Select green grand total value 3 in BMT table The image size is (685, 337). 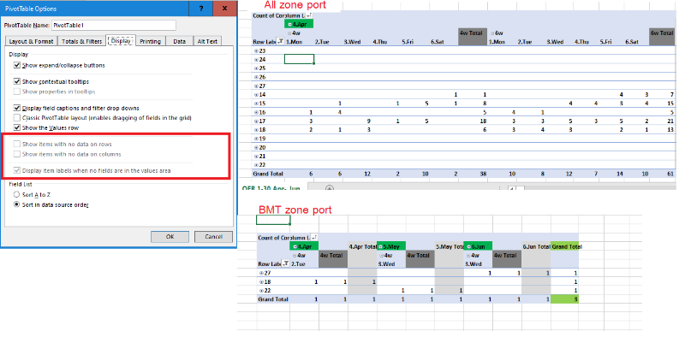[x=565, y=299]
